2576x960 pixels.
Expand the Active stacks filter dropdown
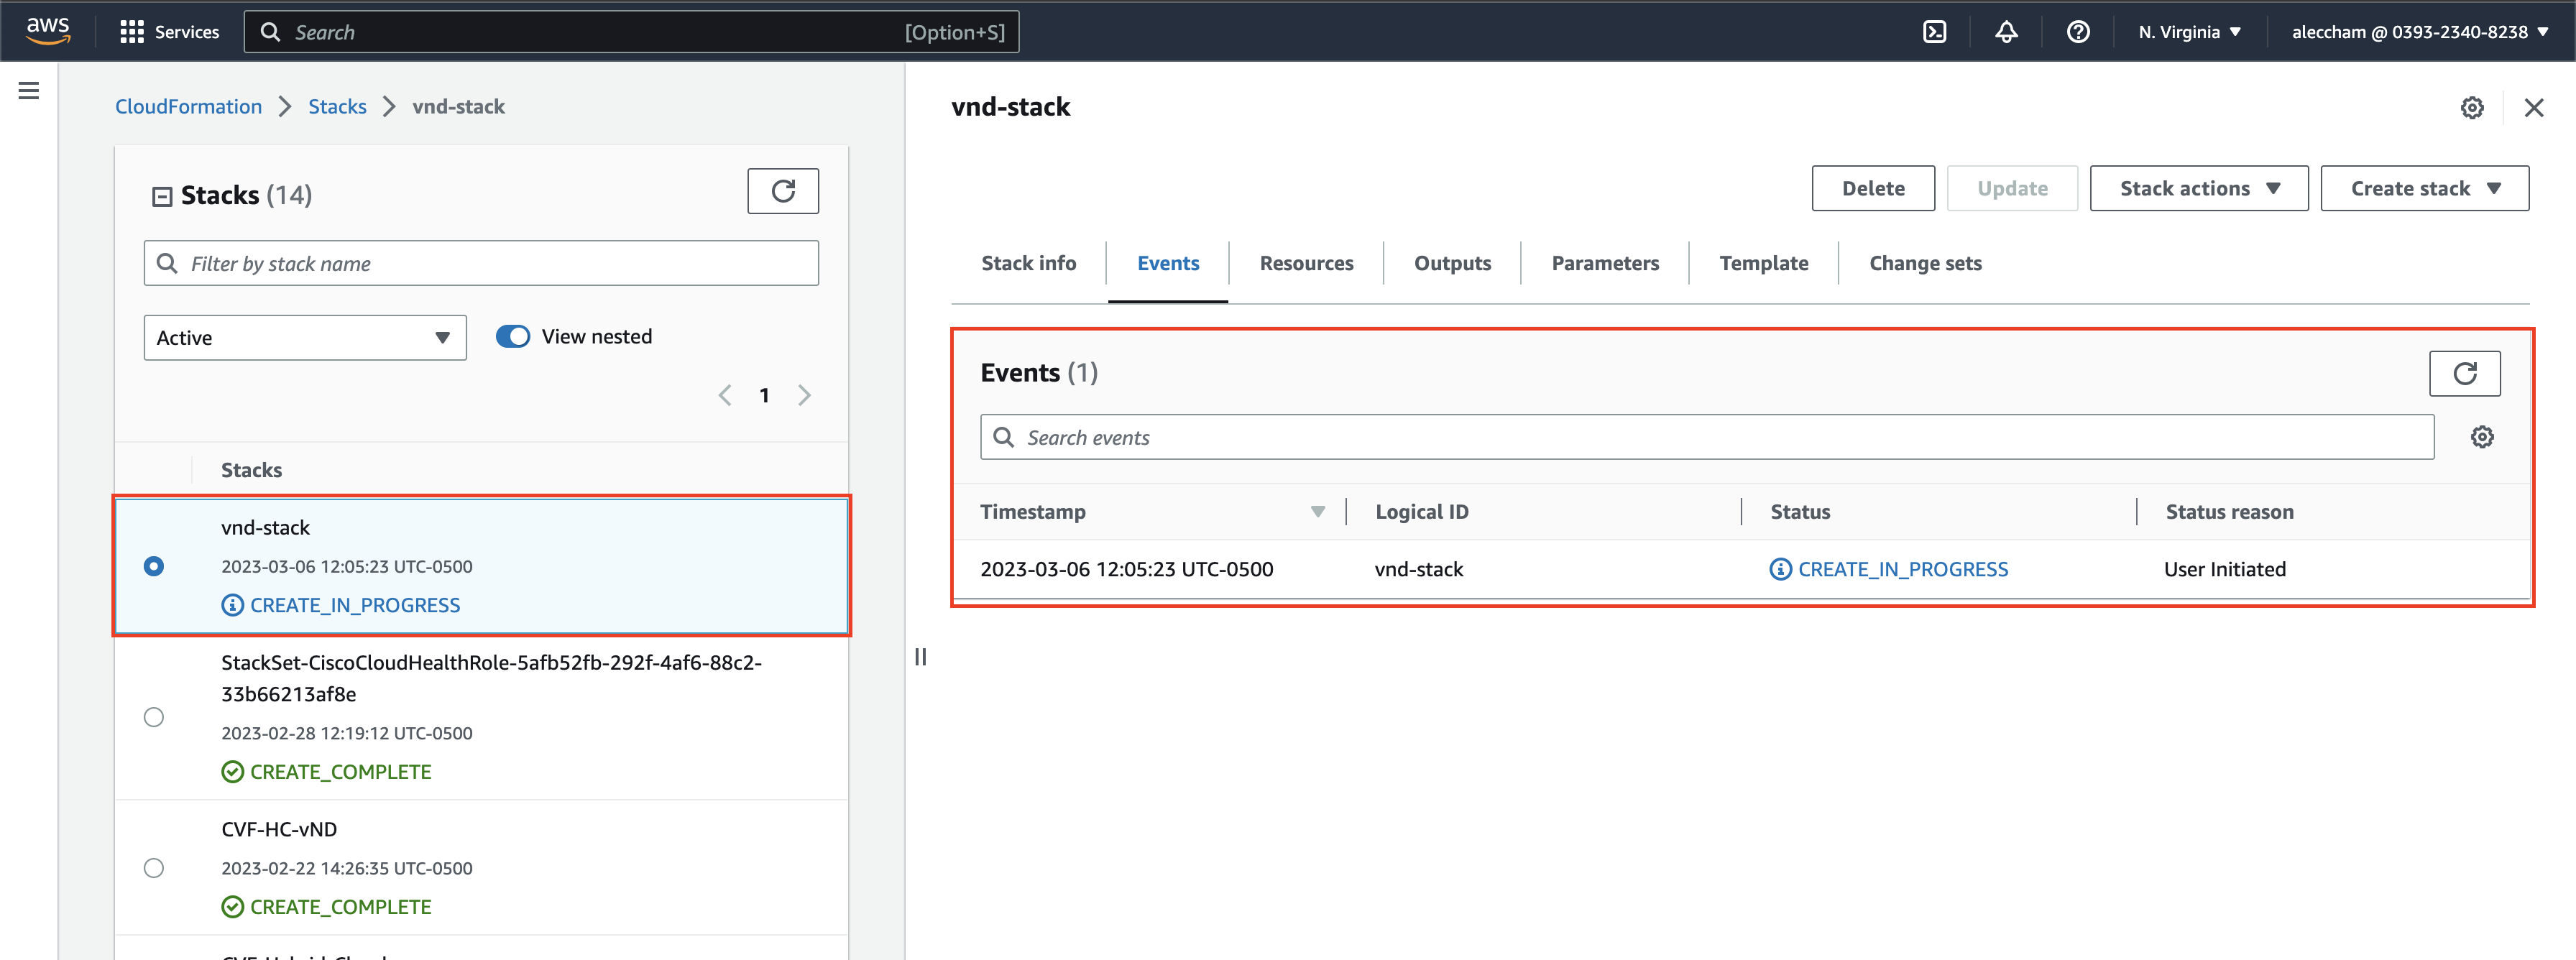(x=303, y=337)
